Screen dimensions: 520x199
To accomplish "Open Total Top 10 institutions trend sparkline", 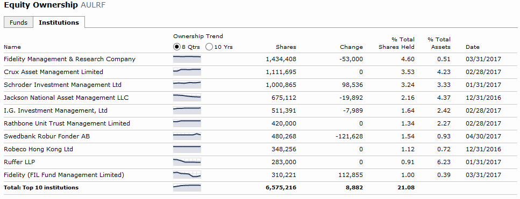I will point(187,188).
